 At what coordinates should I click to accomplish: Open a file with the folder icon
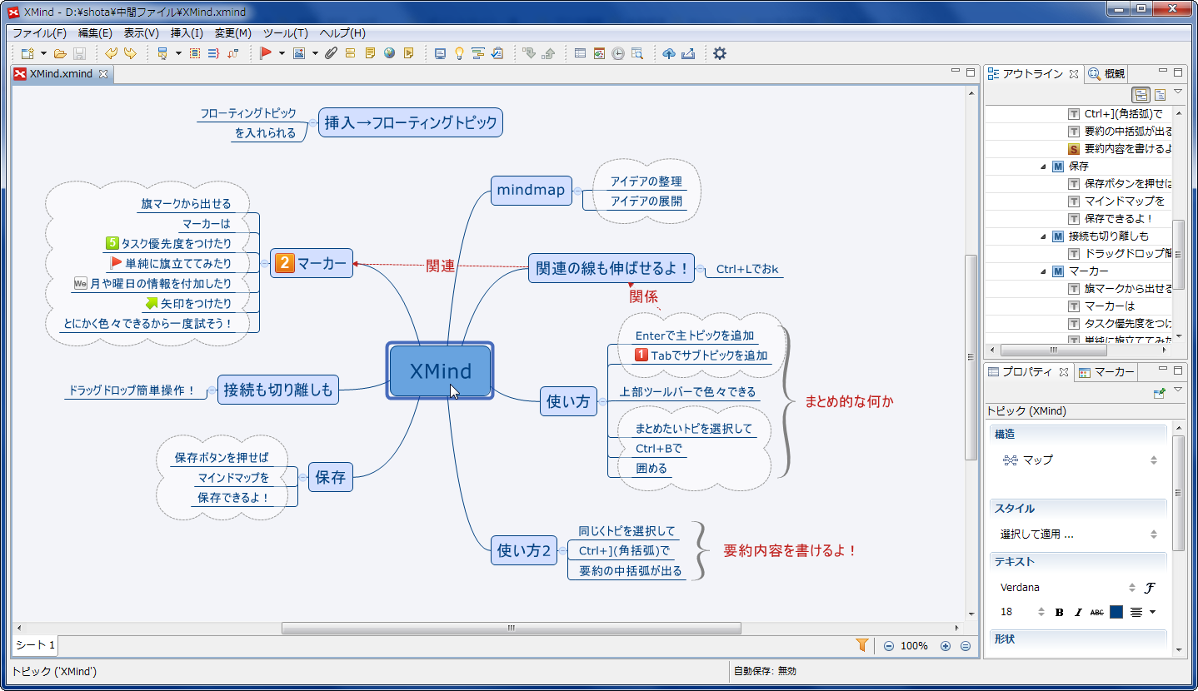[60, 53]
